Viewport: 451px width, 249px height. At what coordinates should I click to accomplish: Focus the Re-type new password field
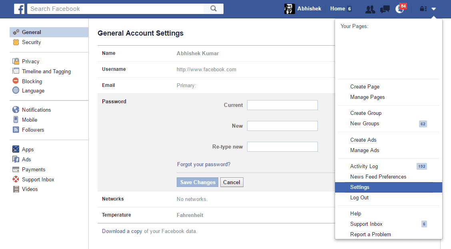pyautogui.click(x=282, y=147)
